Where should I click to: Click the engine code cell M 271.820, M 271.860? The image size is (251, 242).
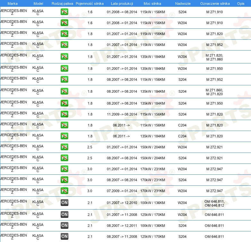tap(214, 57)
